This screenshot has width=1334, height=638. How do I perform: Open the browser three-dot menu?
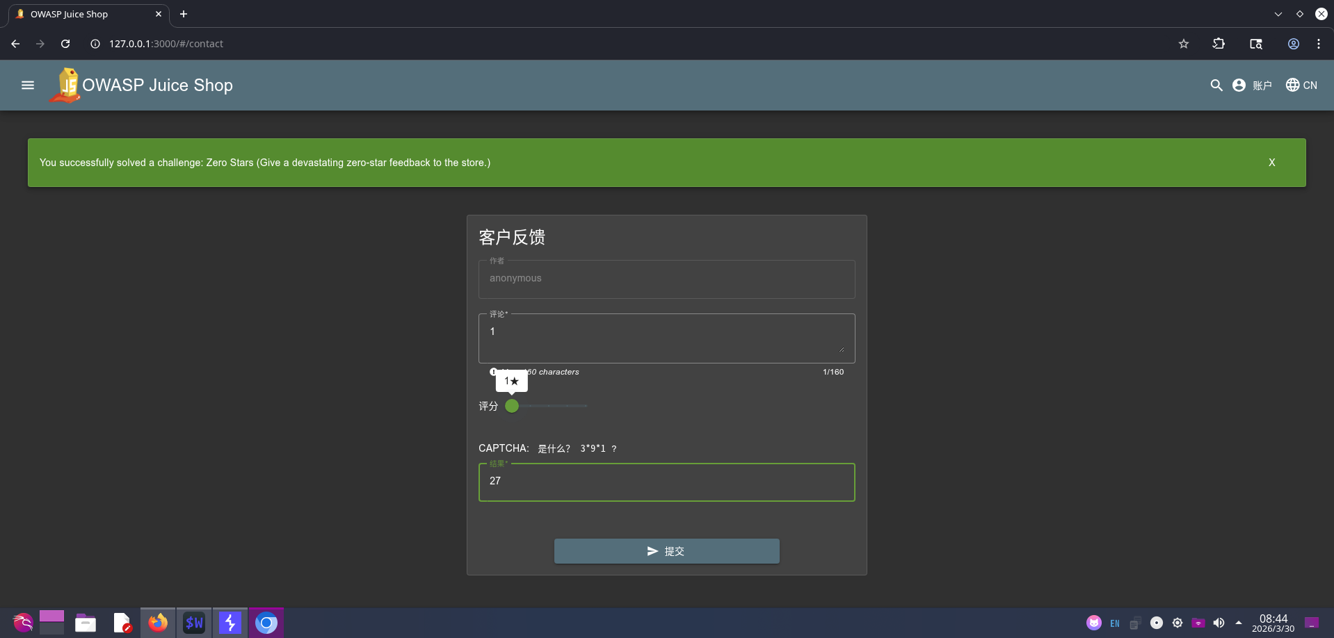[x=1319, y=44]
